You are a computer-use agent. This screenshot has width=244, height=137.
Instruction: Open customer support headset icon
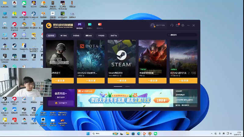tap(172, 25)
